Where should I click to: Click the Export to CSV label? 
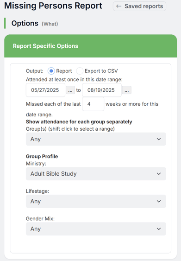101,71
